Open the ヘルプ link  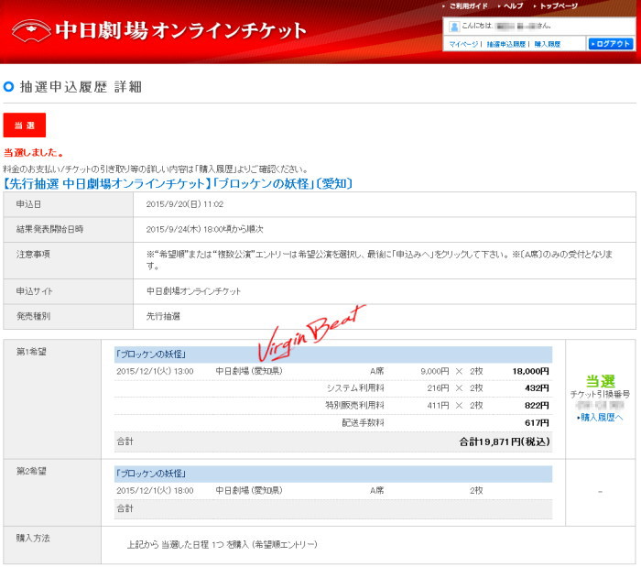514,6
